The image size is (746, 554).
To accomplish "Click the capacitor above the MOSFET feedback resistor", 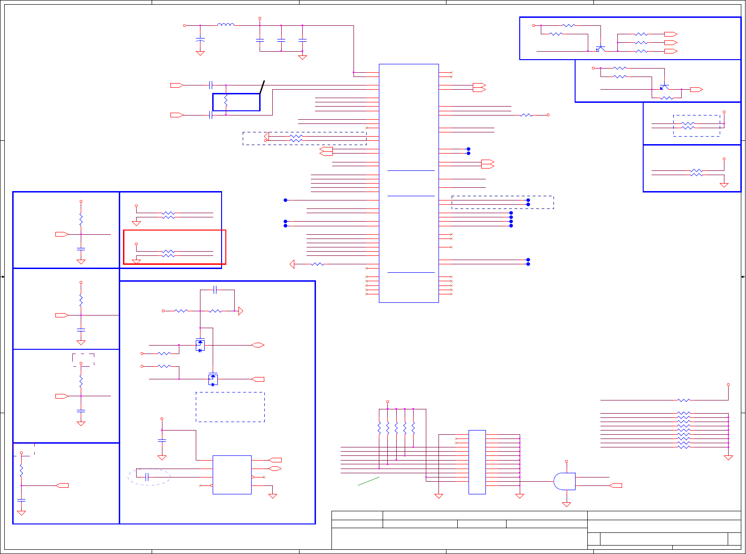I will [215, 290].
